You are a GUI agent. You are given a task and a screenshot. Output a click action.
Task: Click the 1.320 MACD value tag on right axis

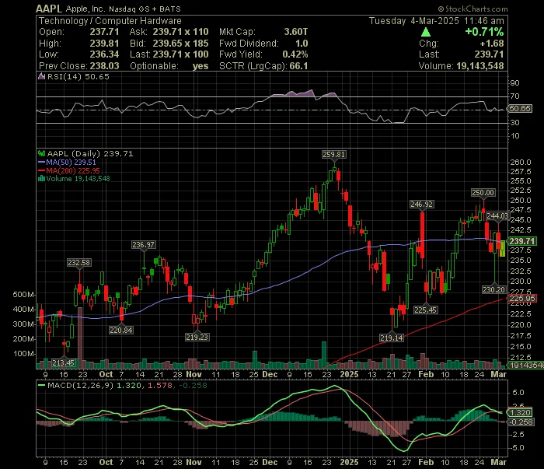[520, 413]
